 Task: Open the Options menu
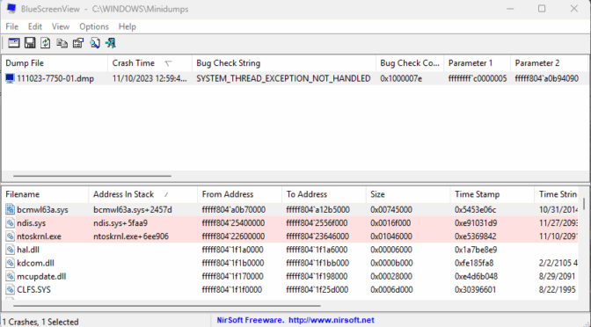coord(94,26)
